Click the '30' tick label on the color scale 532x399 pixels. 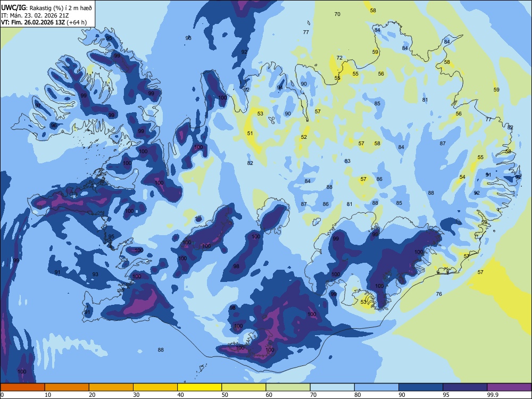click(x=136, y=395)
